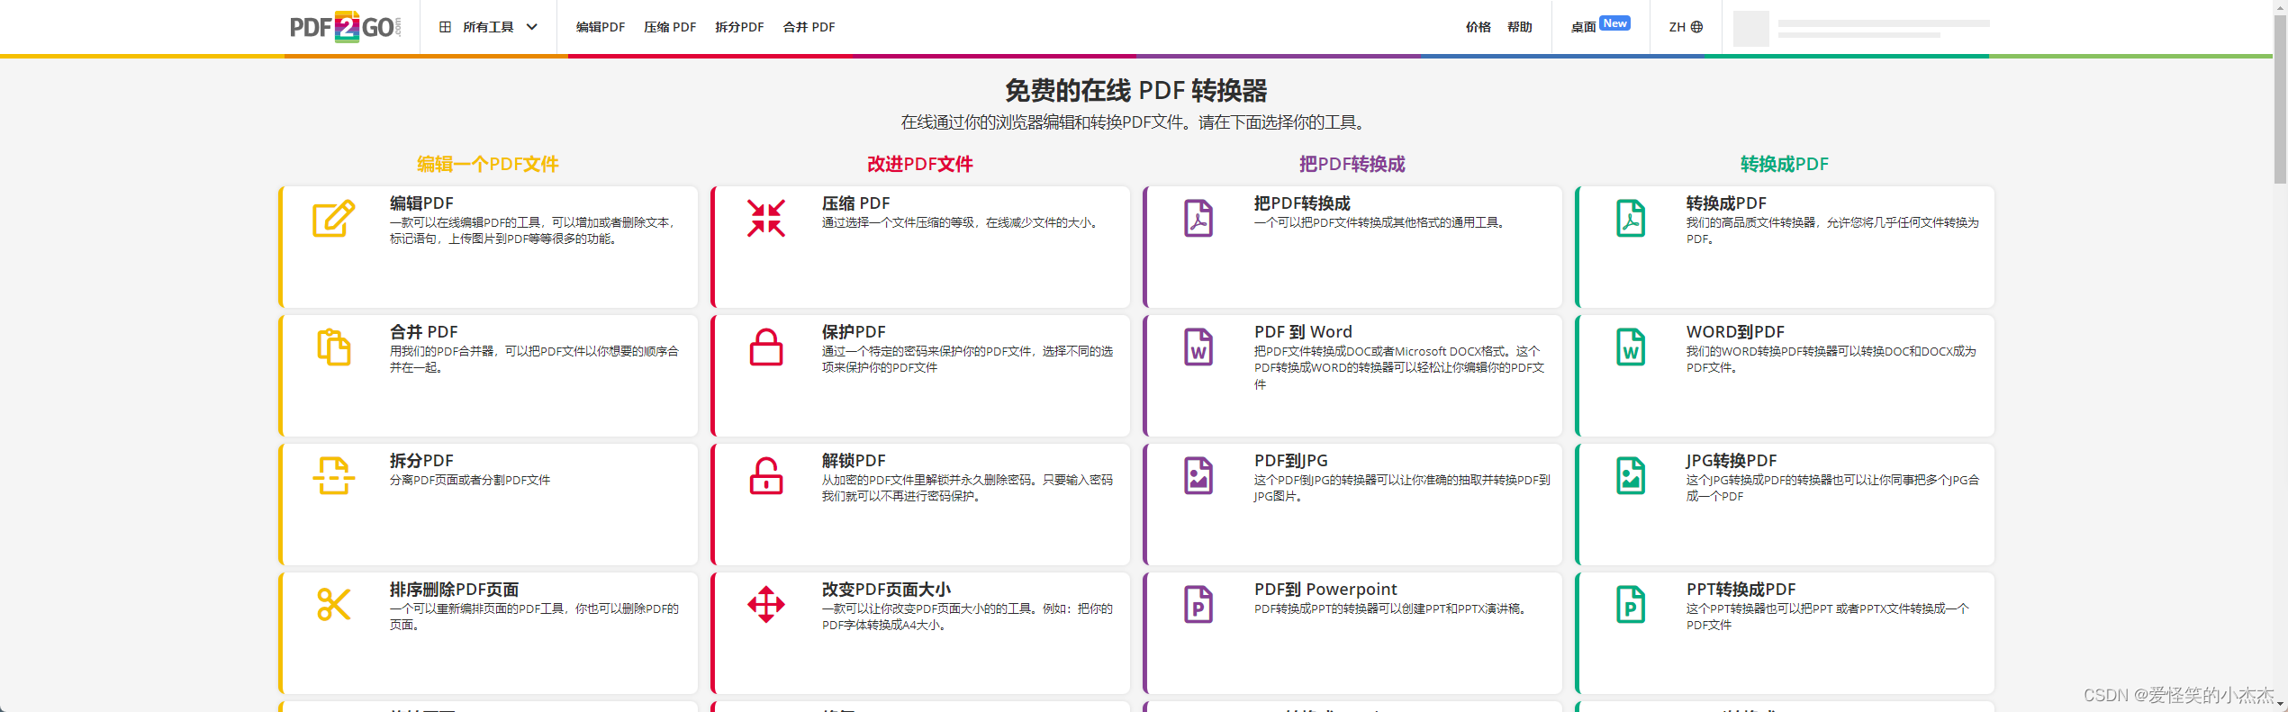
Task: Click the 拆分PDF split page icon
Action: [334, 476]
